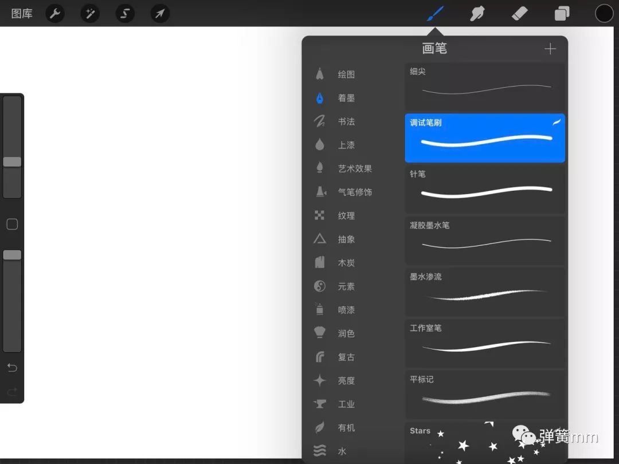Choose the Smudge finger tool
Screen dimensions: 619x464
tap(477, 14)
